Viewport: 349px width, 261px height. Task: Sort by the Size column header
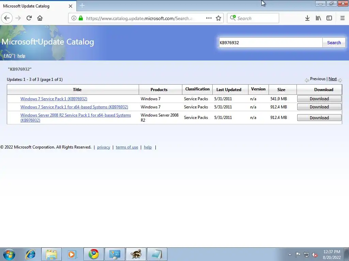[281, 90]
